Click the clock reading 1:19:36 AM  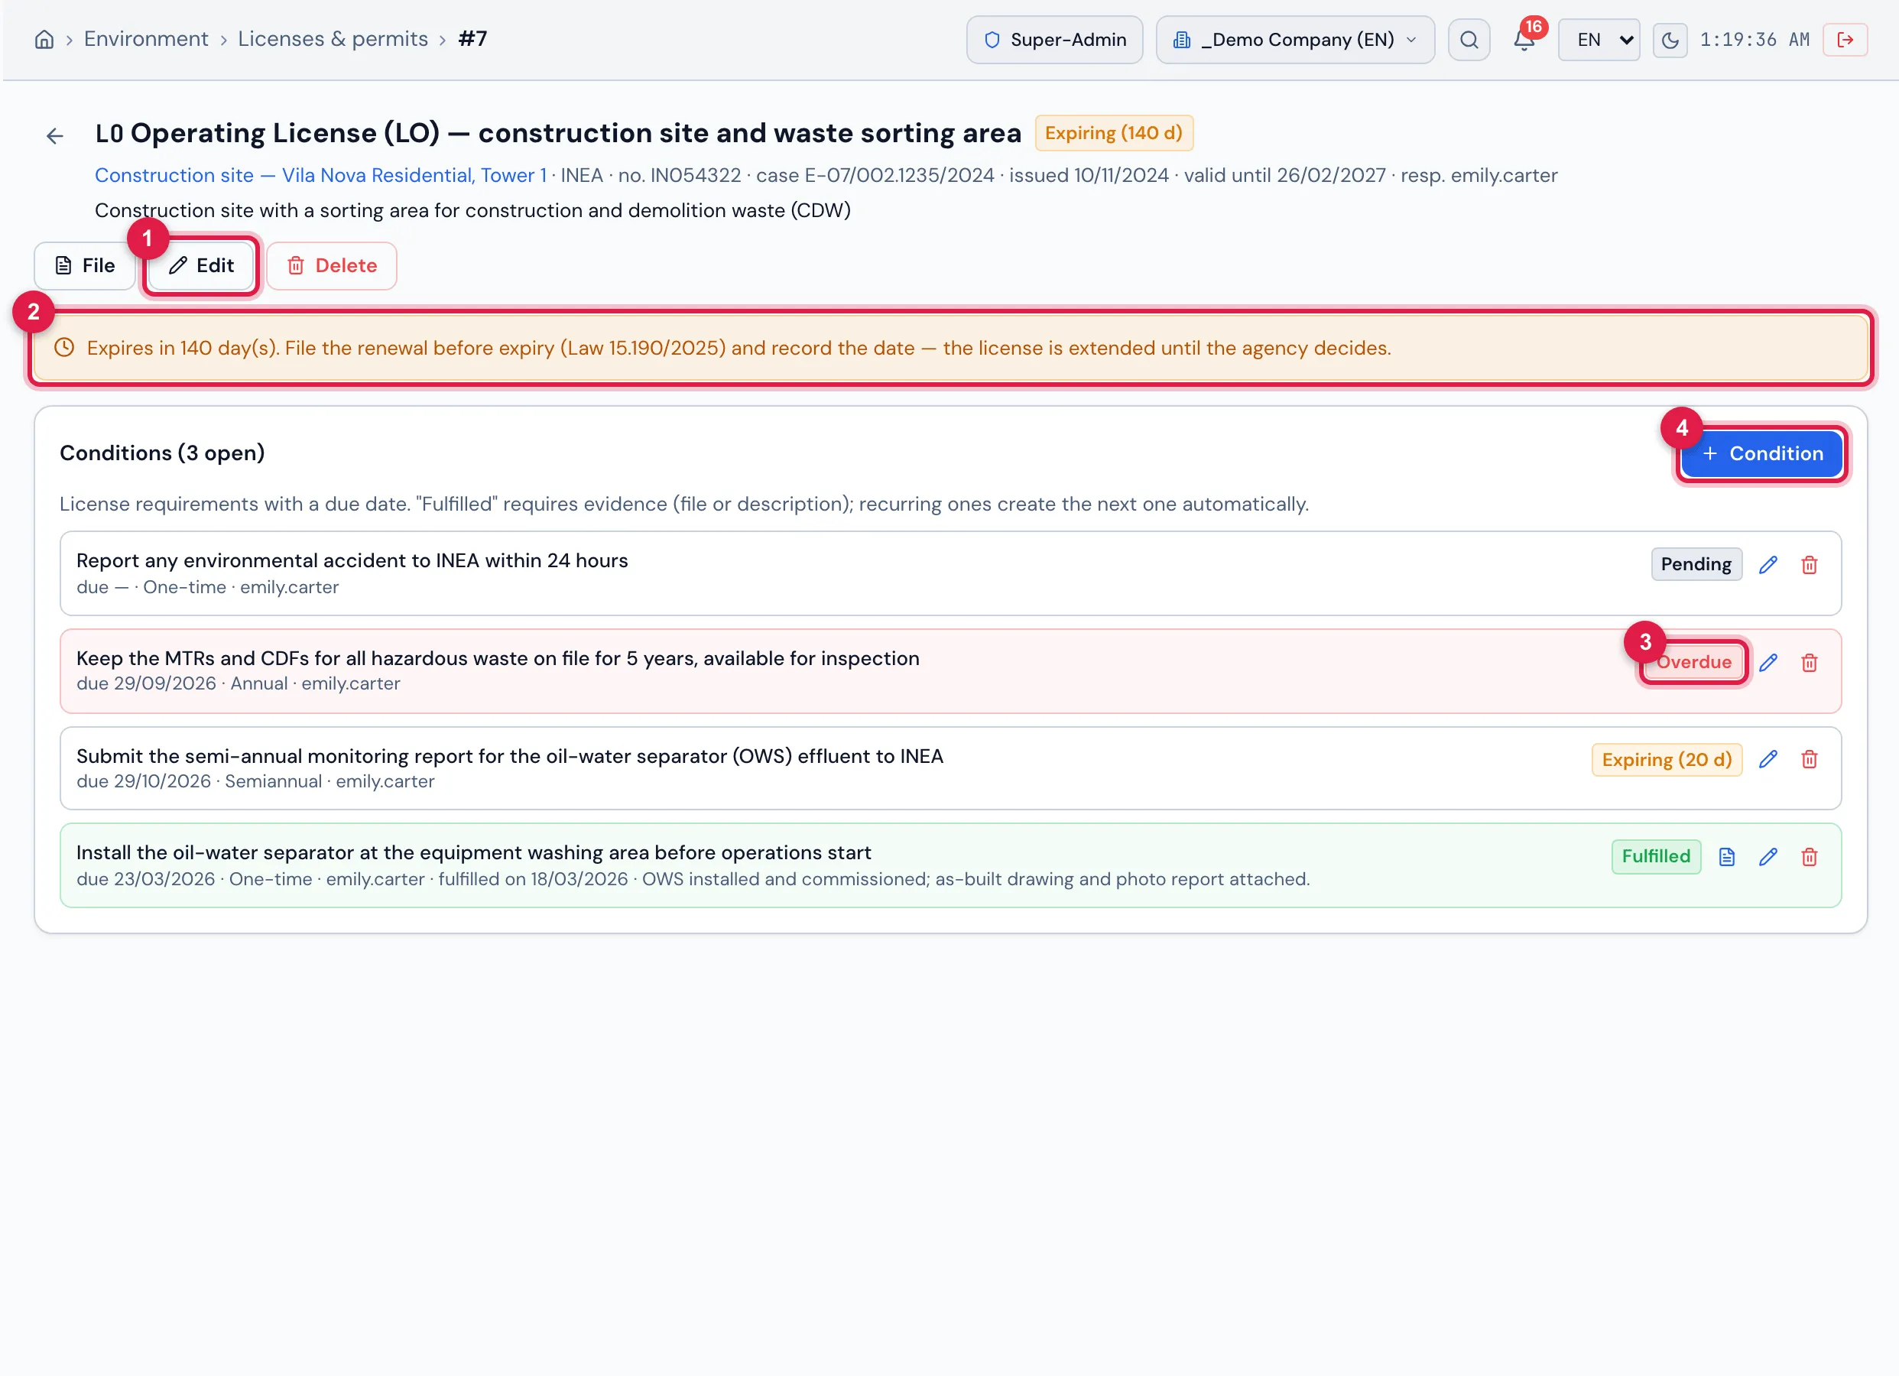1755,39
